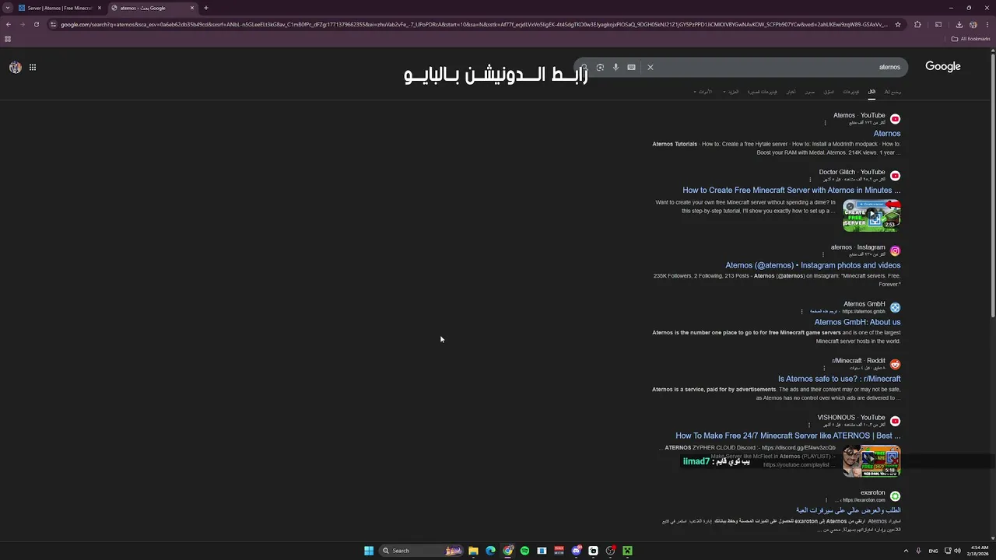Open Minecraft creeper icon in taskbar
This screenshot has height=560, width=996.
pos(627,551)
